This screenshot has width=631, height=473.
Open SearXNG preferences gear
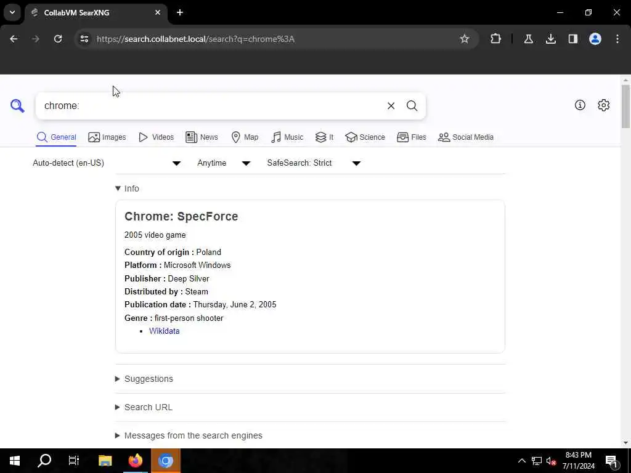click(604, 105)
